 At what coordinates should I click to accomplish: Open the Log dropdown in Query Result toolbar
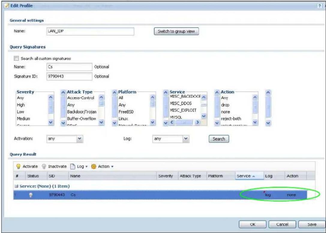coord(79,166)
